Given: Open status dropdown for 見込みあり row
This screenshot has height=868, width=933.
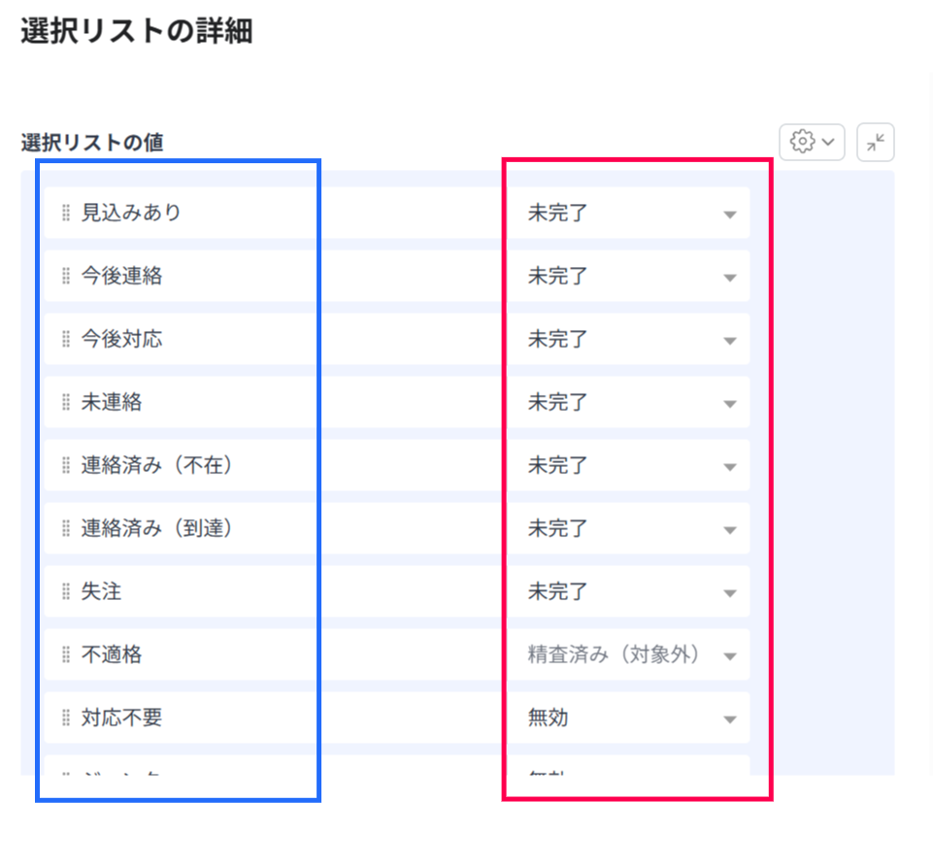Looking at the screenshot, I should (x=628, y=213).
